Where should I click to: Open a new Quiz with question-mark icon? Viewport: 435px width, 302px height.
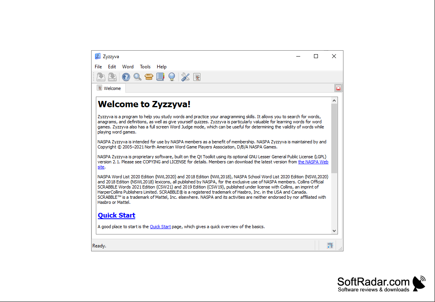(126, 77)
